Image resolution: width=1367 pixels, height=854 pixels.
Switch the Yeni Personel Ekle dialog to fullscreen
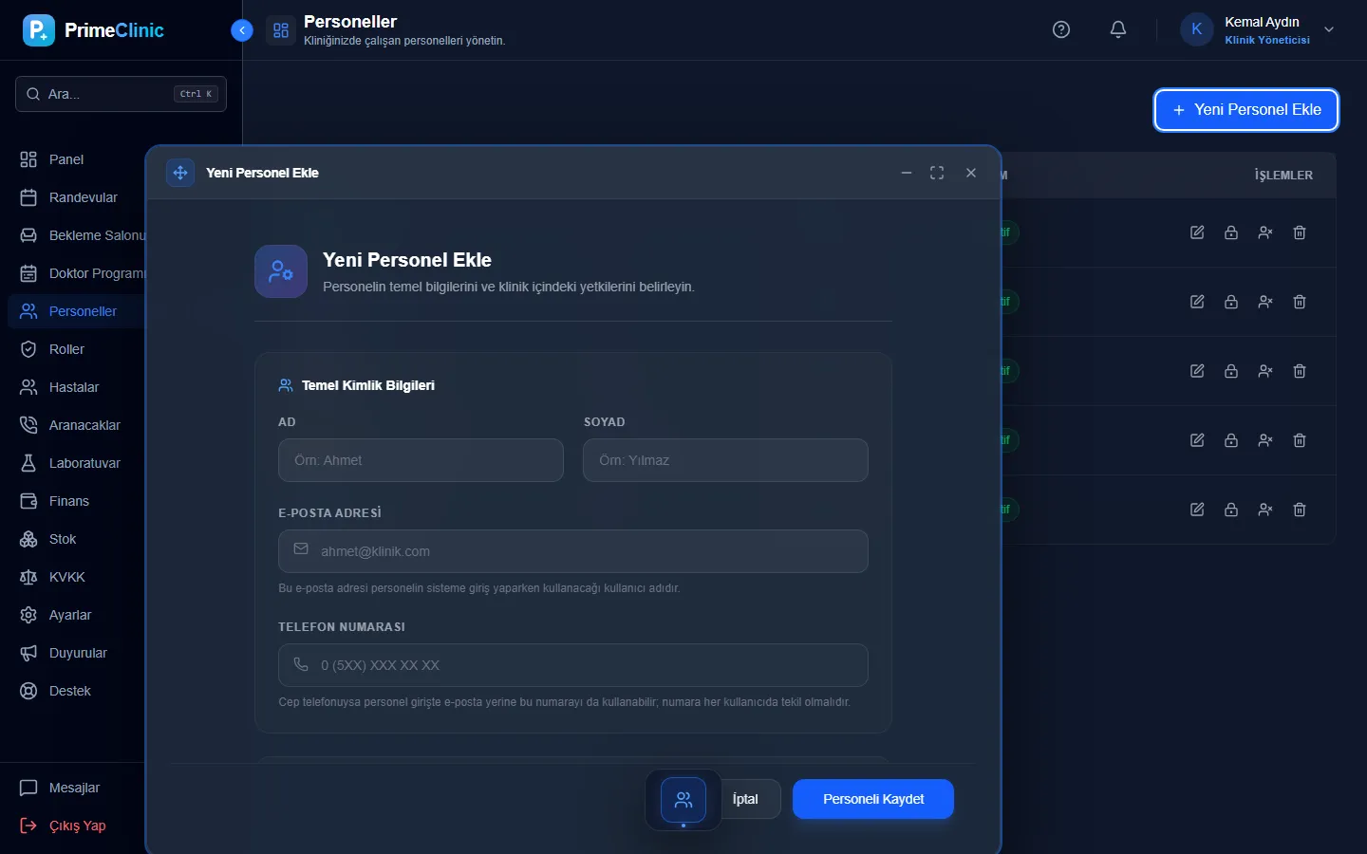(937, 173)
